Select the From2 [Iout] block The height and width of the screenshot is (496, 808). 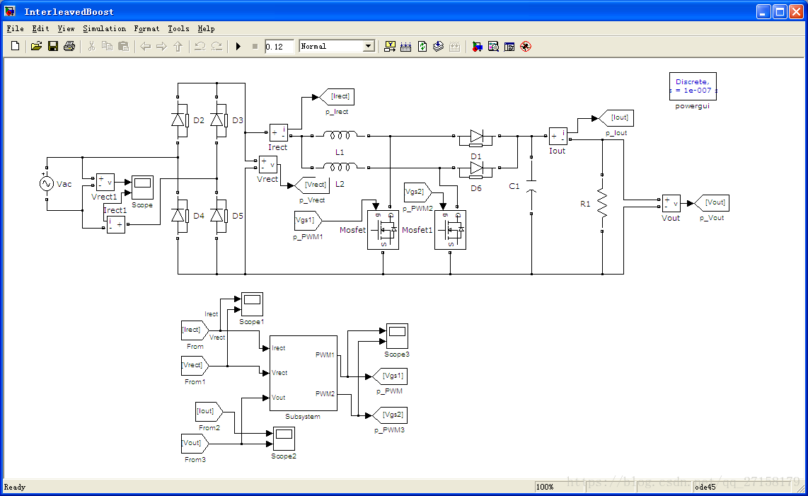[209, 411]
